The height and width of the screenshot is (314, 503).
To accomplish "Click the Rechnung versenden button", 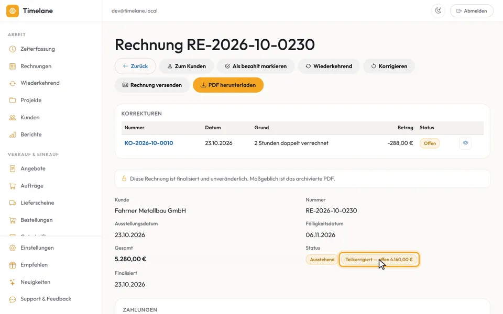I will pos(152,85).
